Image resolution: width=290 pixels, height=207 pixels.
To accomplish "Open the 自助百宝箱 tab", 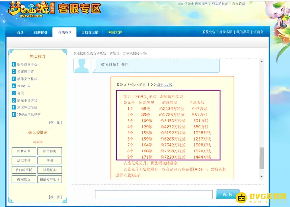I will pos(90,32).
